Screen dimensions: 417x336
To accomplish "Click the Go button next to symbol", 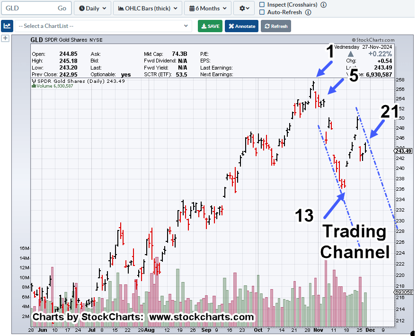I will click(62, 9).
